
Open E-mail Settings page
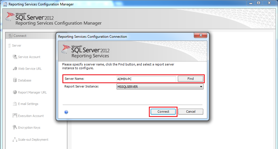28,104
